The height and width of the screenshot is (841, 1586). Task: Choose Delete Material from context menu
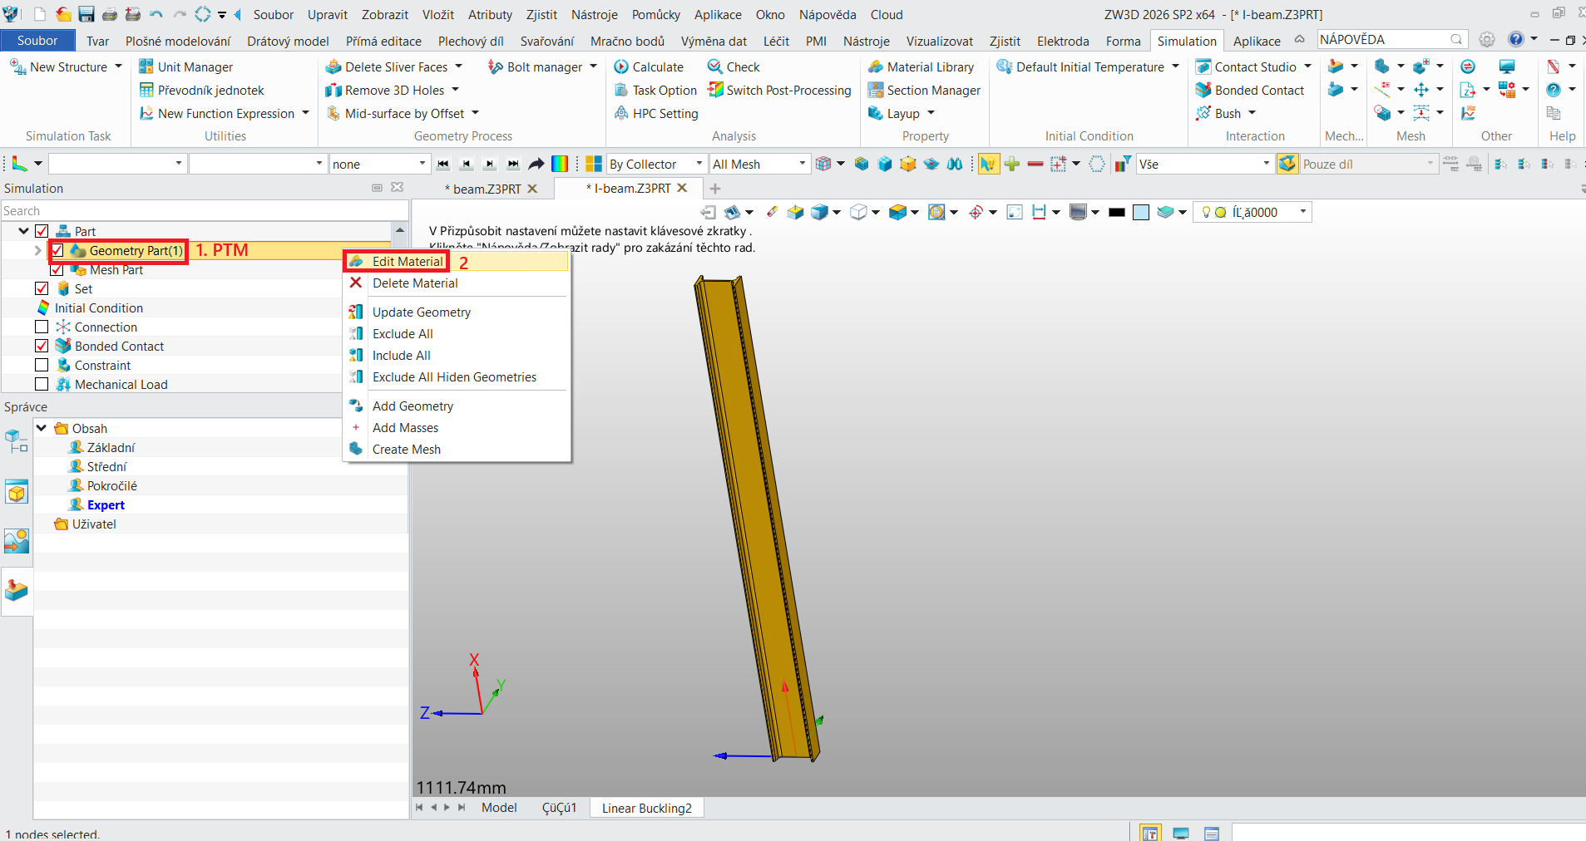pyautogui.click(x=415, y=283)
